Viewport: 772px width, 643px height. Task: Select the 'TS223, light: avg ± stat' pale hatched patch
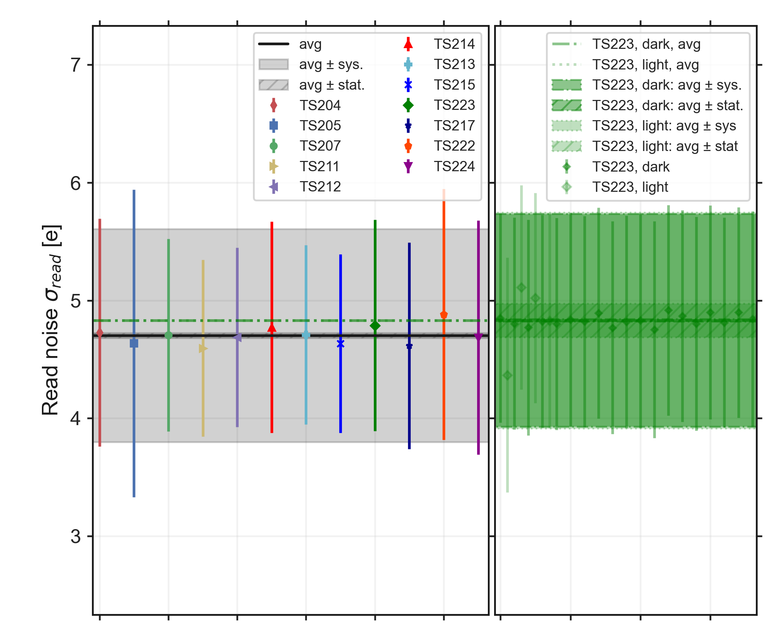pos(567,146)
